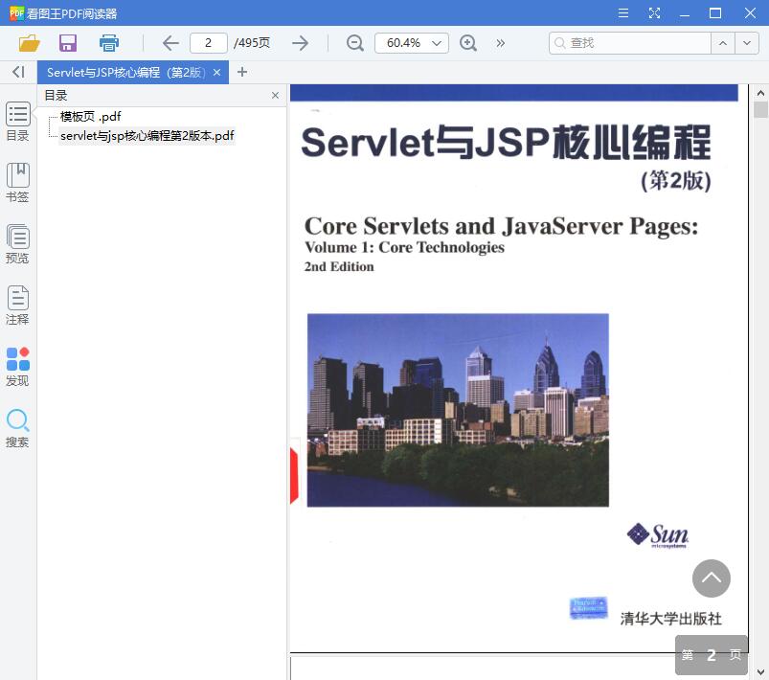This screenshot has width=769, height=680.
Task: Switch to the 书签 bookmarks panel
Action: point(17,181)
